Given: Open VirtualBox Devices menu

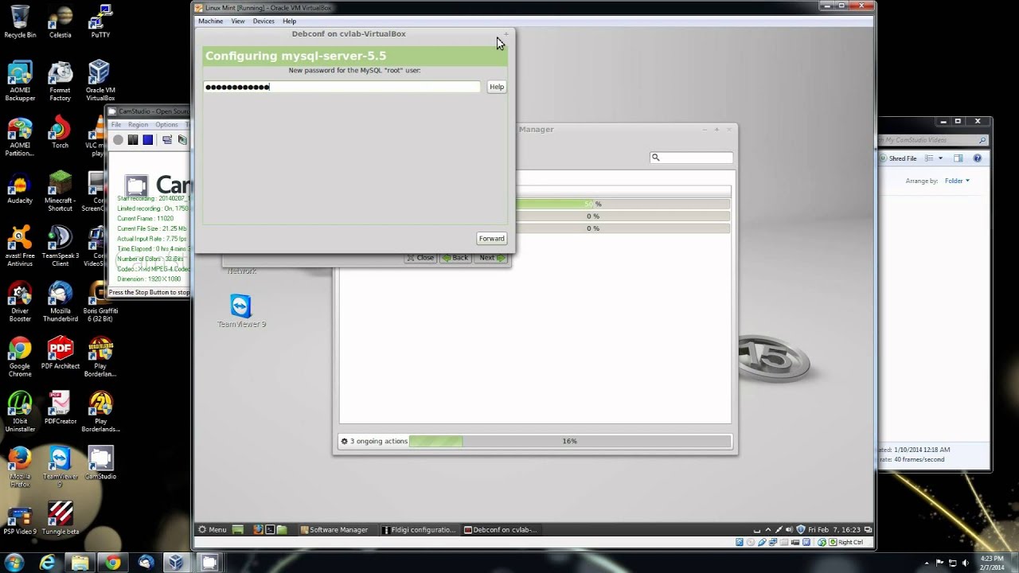Looking at the screenshot, I should point(264,21).
